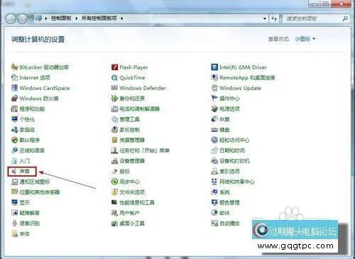355x259 pixels.
Task: Open the 疑难解答 link
Action: [29, 213]
